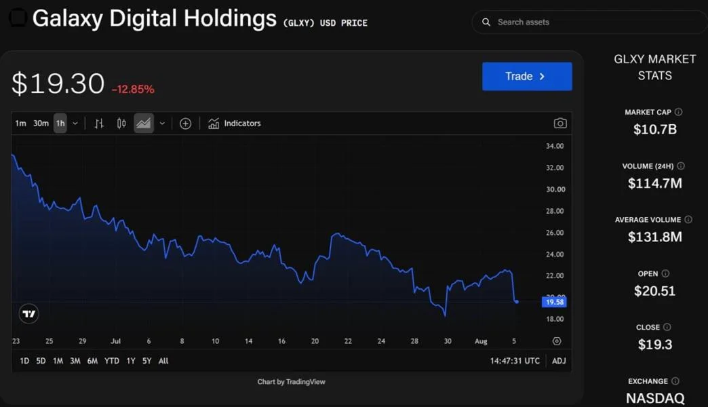The image size is (708, 407).
Task: Click the $10.7B market cap value
Action: pyautogui.click(x=654, y=130)
